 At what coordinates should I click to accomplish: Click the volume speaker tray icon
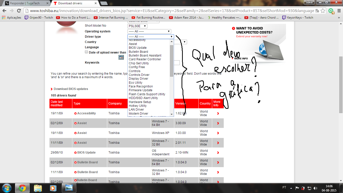315,188
